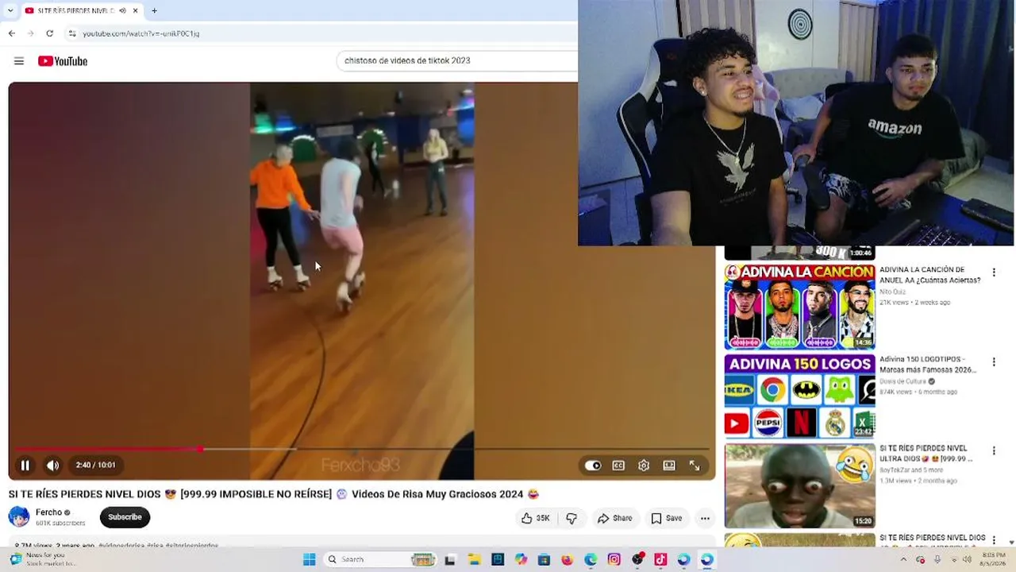Go to YouTube home via logo
Screen dimensions: 1016x572
63,61
